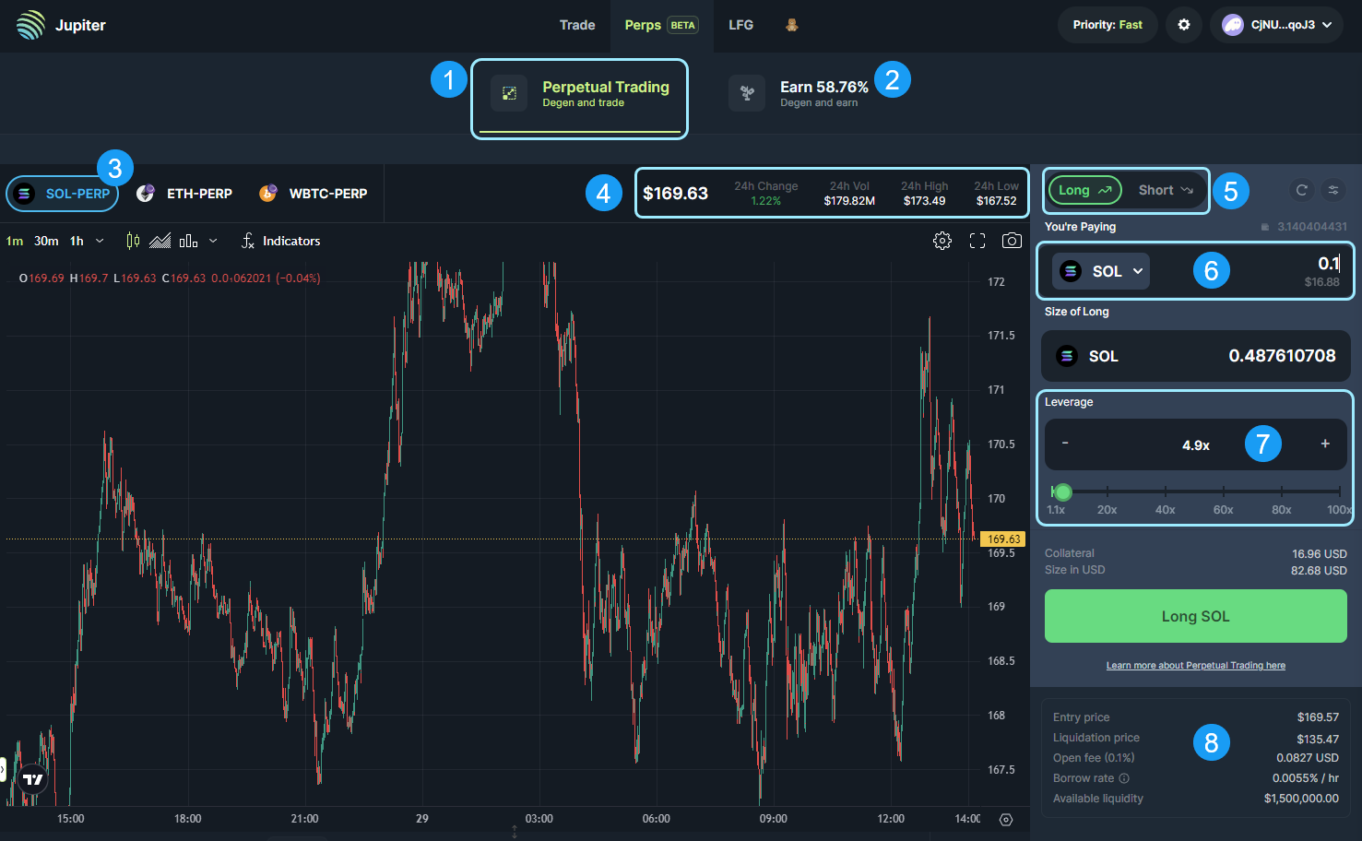Open chart settings gear icon

pos(942,241)
